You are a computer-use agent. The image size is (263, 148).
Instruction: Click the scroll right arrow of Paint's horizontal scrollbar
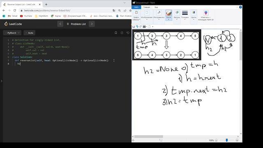pyautogui.click(x=238, y=136)
